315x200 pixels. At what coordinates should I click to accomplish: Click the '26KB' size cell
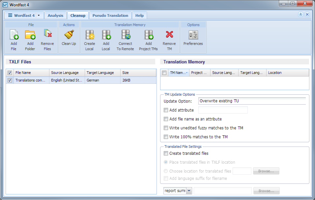coord(138,80)
